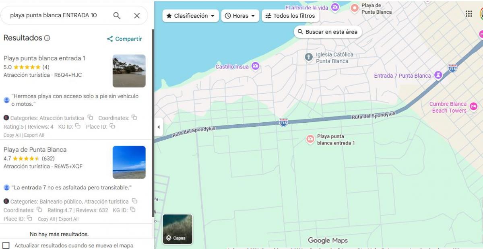Click the reviewer avatar beside "La entrada 7" review
Viewport: 483px width, 249px height.
tap(6, 187)
